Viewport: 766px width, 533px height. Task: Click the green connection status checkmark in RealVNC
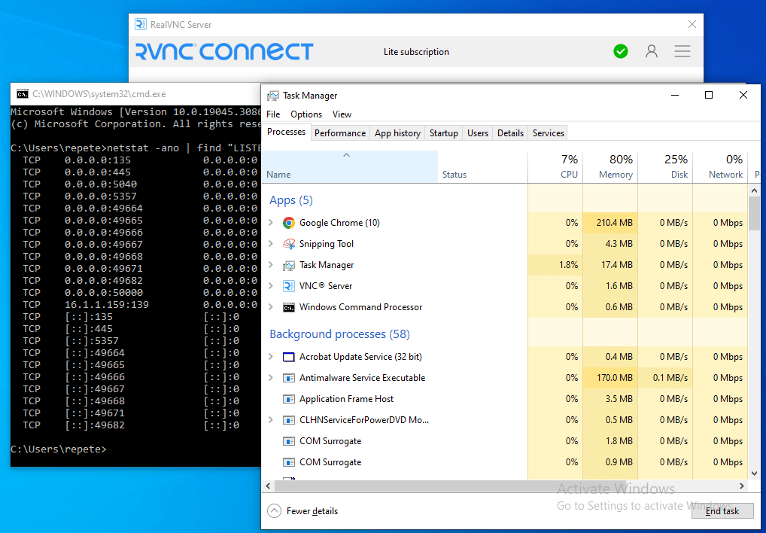pos(620,51)
